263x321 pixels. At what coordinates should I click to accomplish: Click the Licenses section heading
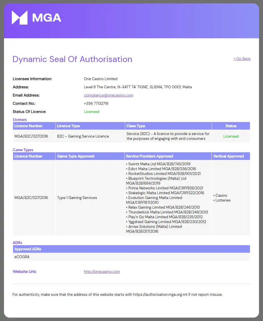pyautogui.click(x=20, y=119)
